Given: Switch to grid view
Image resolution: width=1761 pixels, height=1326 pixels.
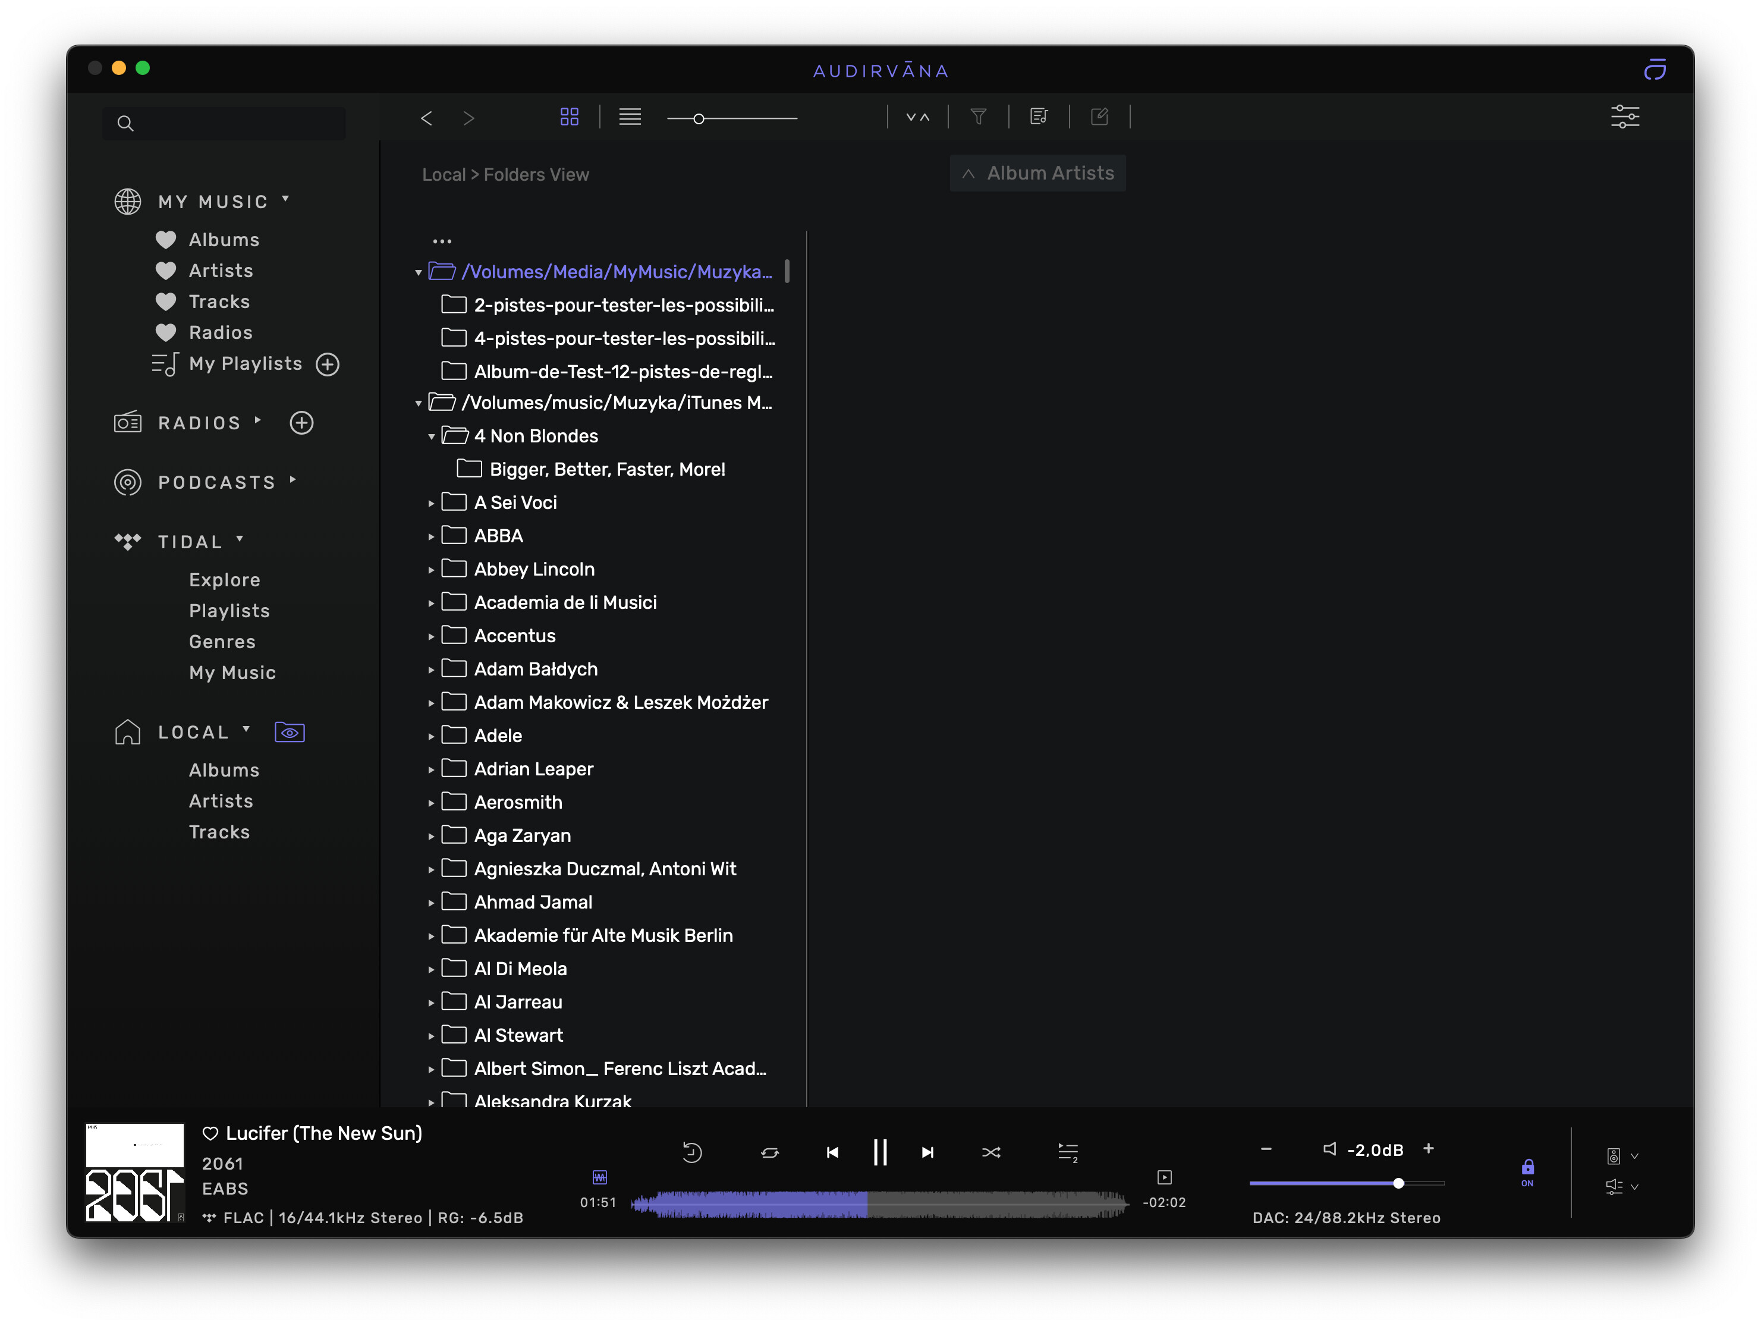Looking at the screenshot, I should [x=569, y=117].
